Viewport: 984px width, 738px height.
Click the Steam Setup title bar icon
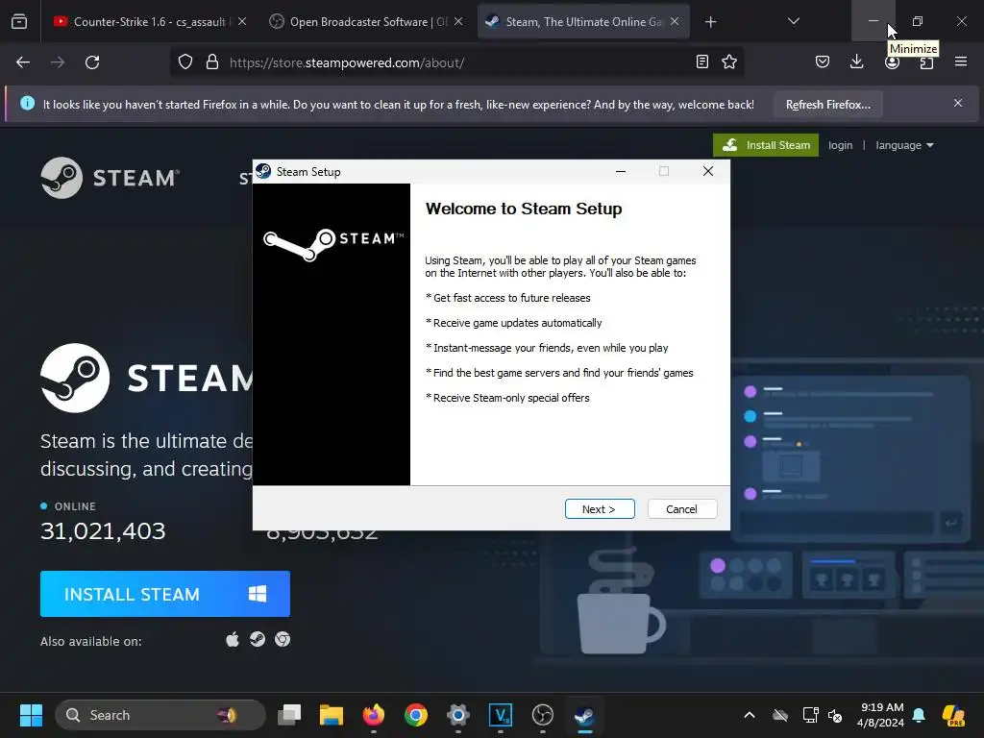[x=263, y=171]
